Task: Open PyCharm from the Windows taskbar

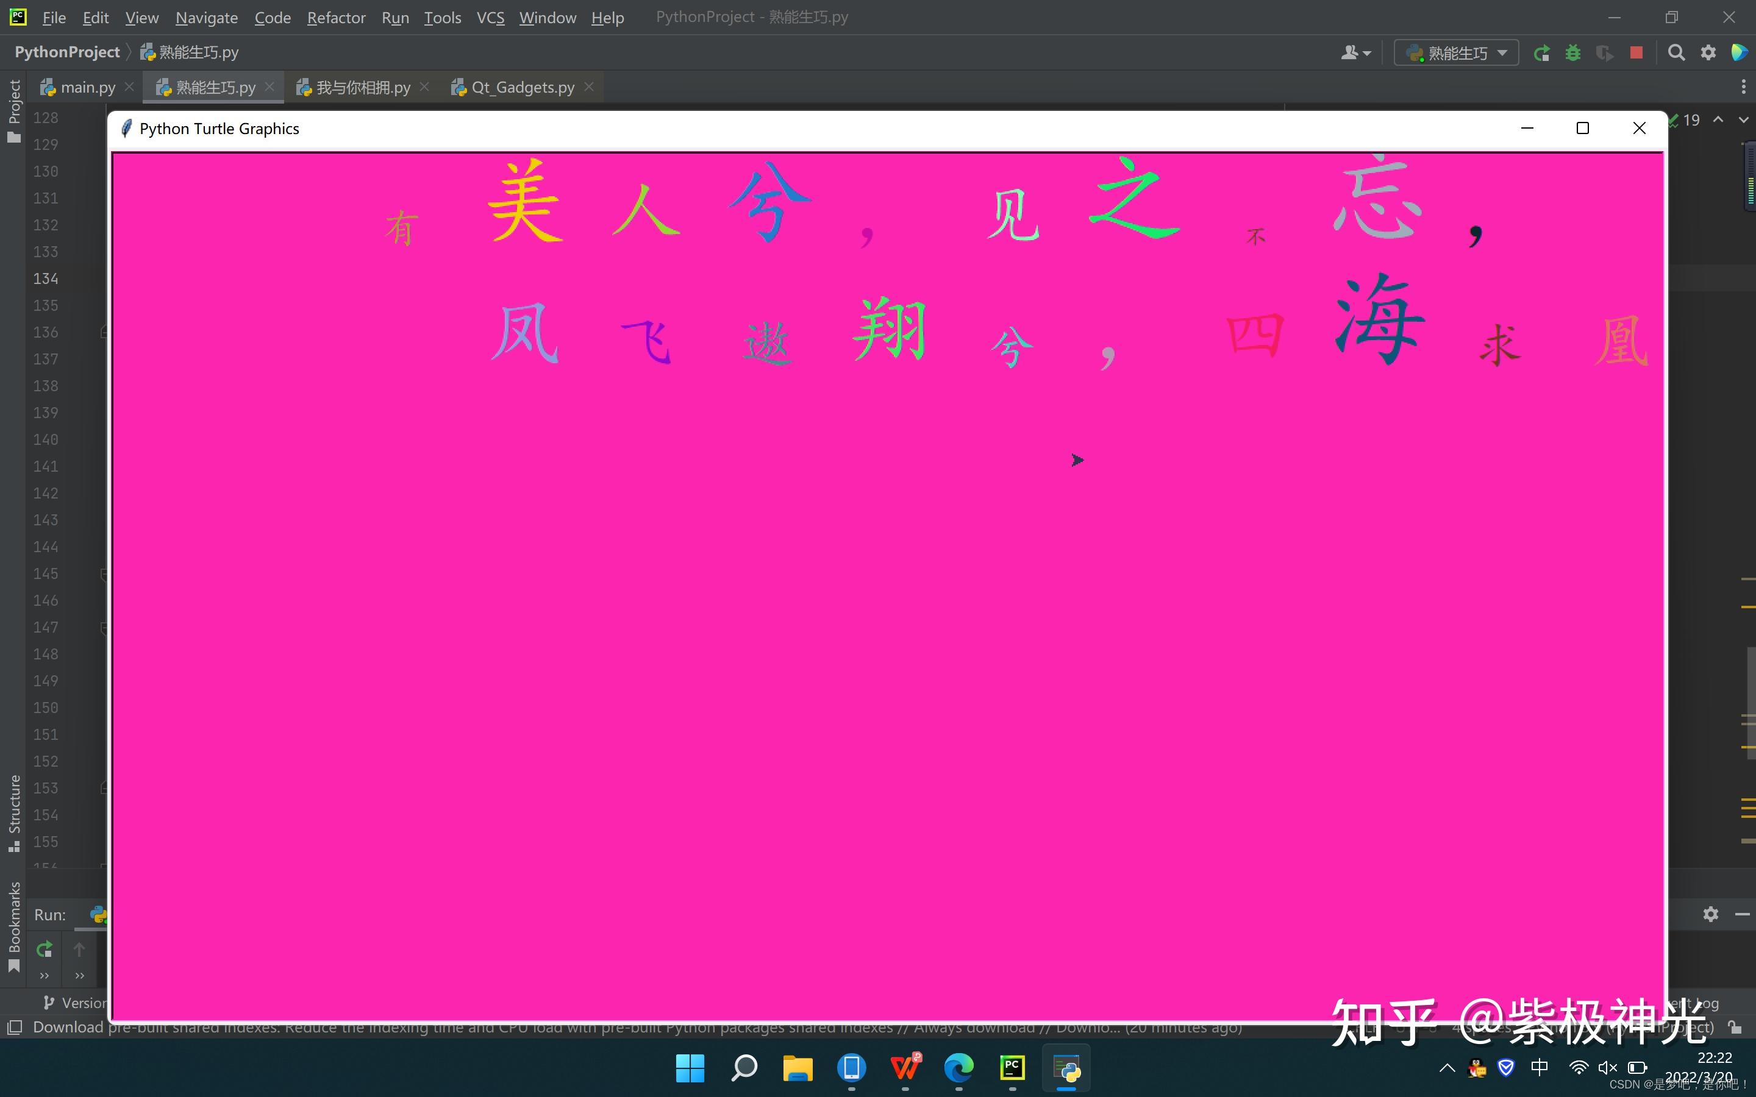Action: pyautogui.click(x=1012, y=1068)
